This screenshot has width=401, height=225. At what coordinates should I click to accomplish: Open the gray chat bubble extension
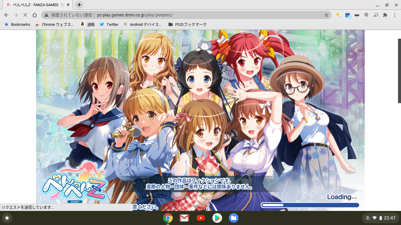tap(366, 15)
